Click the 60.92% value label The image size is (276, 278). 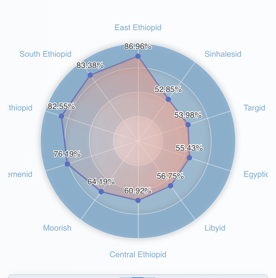138,191
